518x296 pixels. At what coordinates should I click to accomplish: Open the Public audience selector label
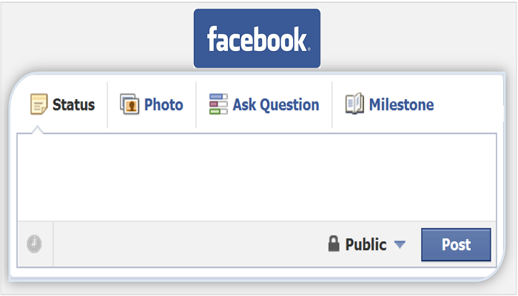click(x=366, y=245)
